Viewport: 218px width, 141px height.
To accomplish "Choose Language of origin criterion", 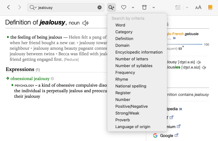I will tap(133, 127).
